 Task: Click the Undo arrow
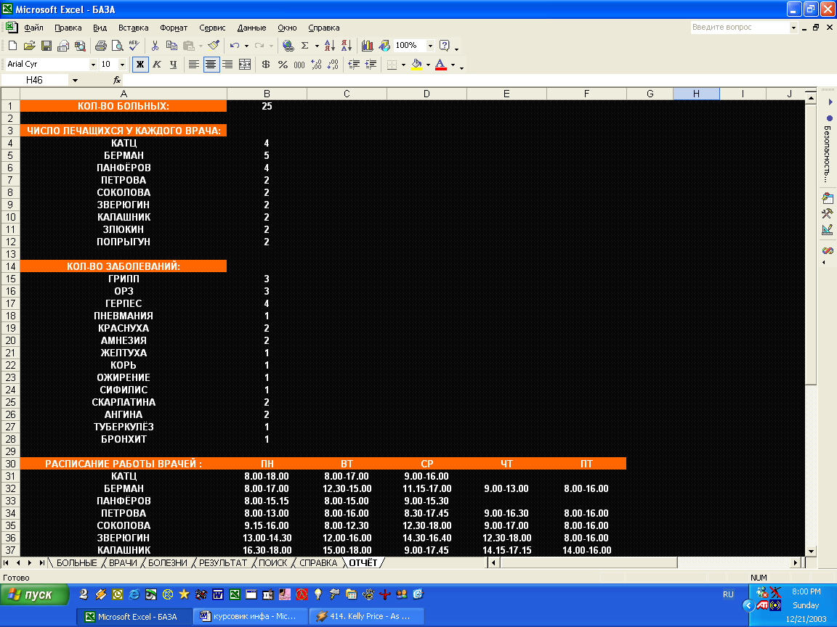(x=235, y=46)
